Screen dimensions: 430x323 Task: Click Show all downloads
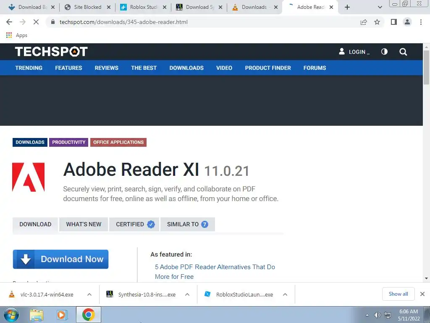point(398,294)
